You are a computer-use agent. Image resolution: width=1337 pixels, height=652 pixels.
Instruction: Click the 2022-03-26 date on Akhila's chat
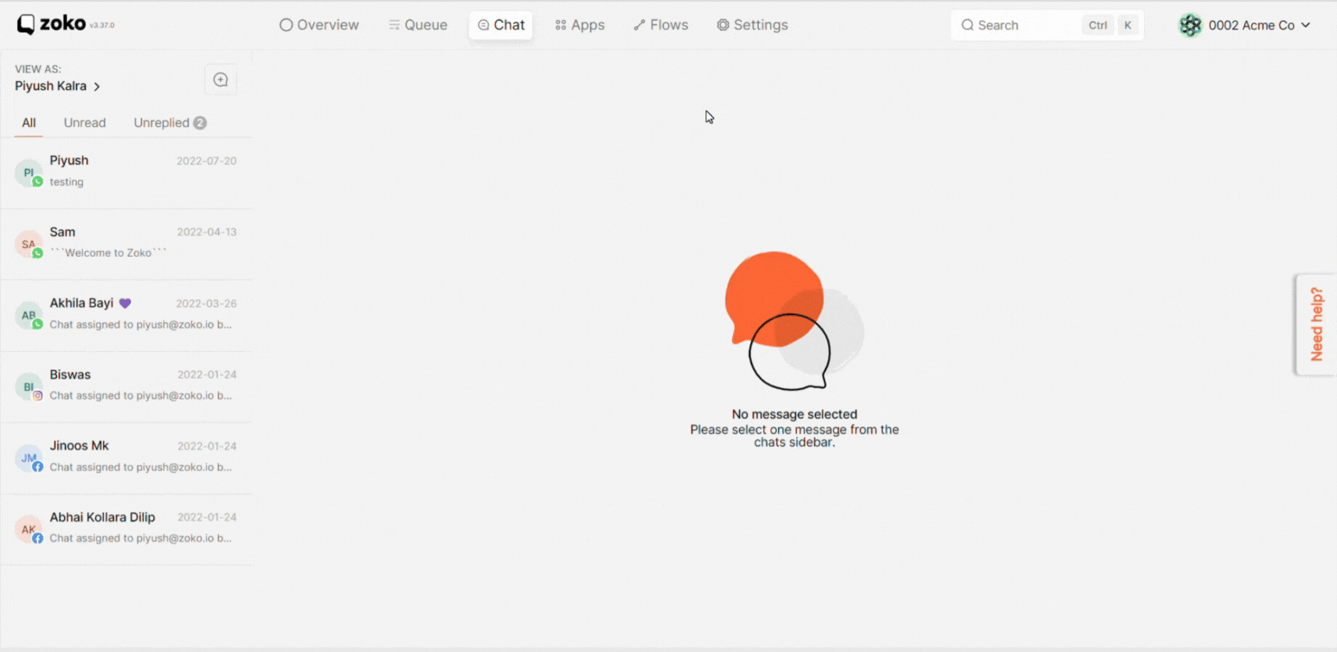pyautogui.click(x=207, y=304)
